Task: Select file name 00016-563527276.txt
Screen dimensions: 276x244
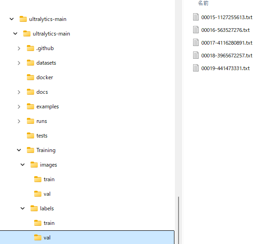Action: [225, 30]
